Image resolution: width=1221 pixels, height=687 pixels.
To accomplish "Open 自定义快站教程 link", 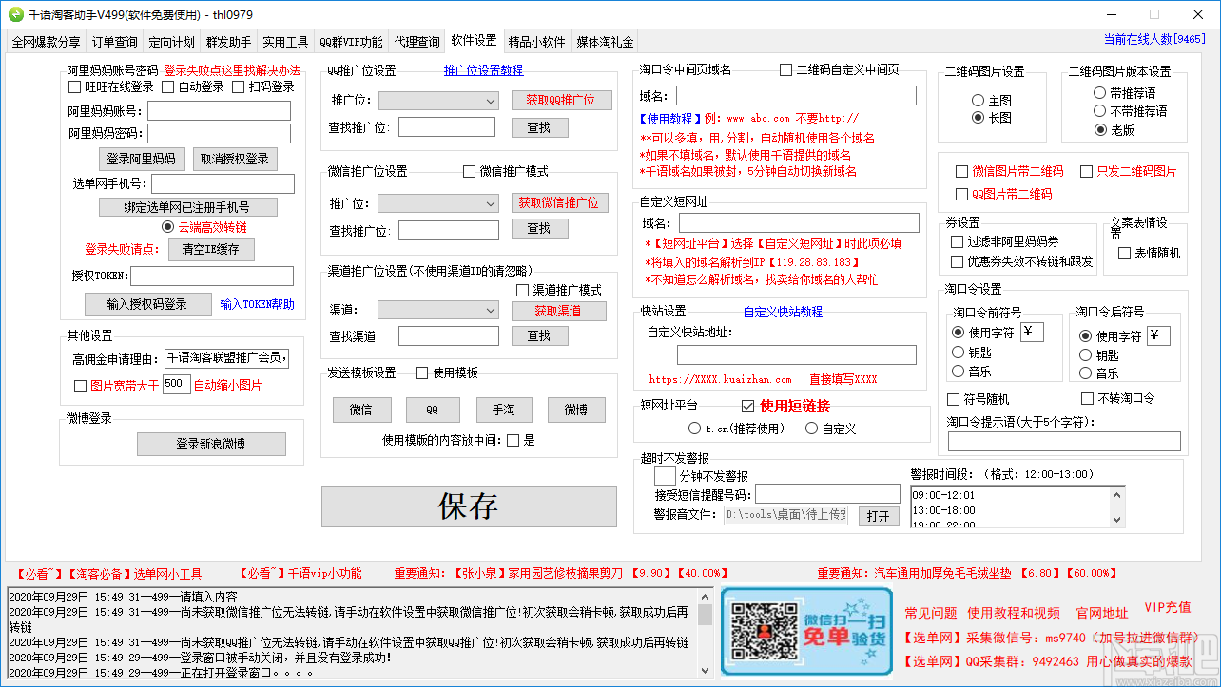I will point(783,311).
